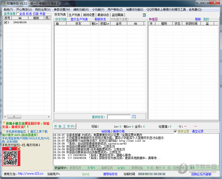Sort account list by 序号 column

click(7, 18)
